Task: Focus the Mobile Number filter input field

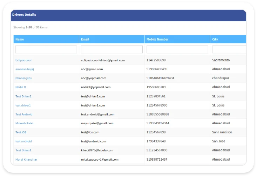Action: [177, 50]
